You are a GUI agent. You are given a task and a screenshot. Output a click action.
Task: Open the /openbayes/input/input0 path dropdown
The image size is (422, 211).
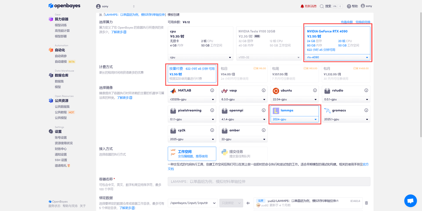tap(192, 203)
